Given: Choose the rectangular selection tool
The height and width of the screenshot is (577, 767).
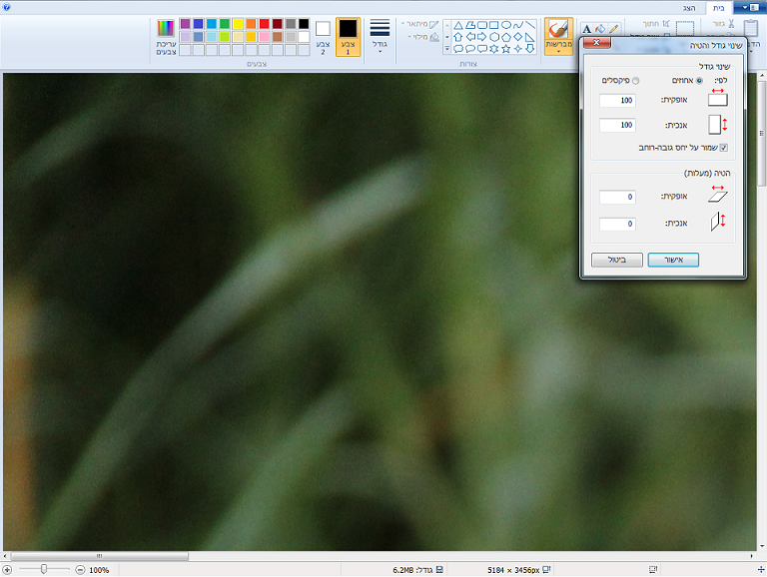Looking at the screenshot, I should [685, 28].
